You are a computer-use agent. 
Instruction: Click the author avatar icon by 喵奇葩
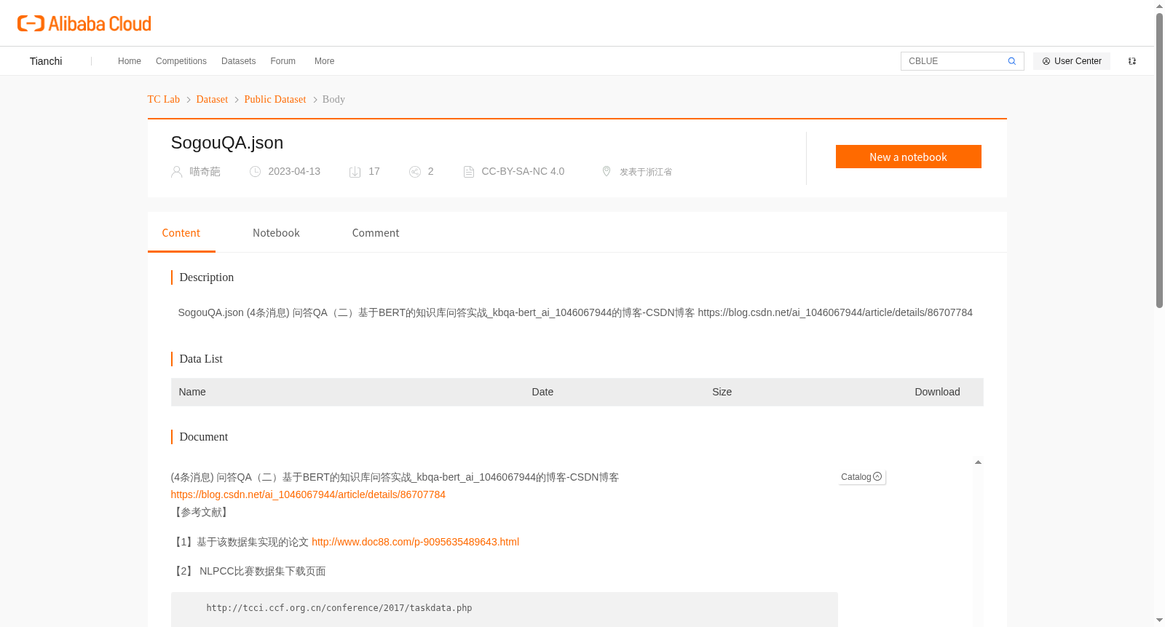176,172
